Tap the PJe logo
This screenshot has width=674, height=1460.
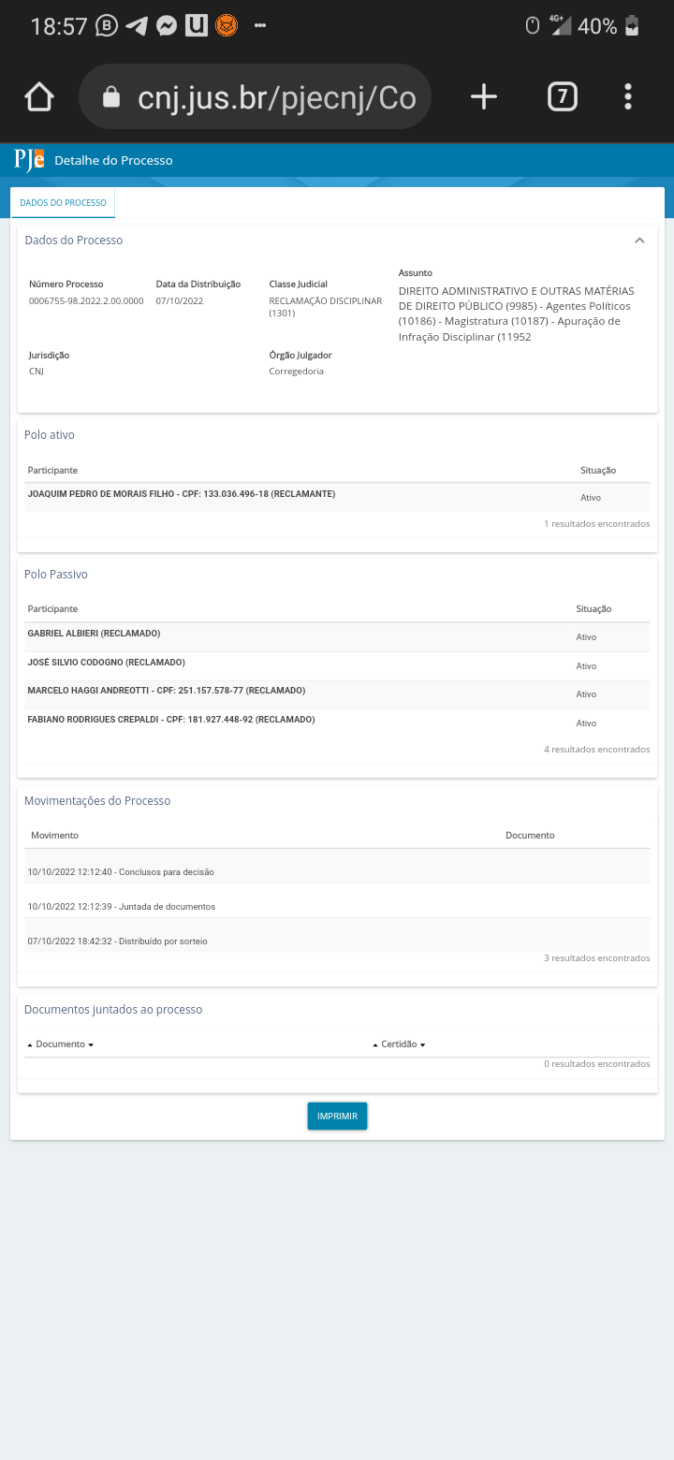(x=29, y=160)
